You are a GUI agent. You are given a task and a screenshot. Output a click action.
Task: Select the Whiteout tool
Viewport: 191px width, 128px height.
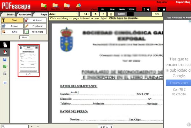35,20
